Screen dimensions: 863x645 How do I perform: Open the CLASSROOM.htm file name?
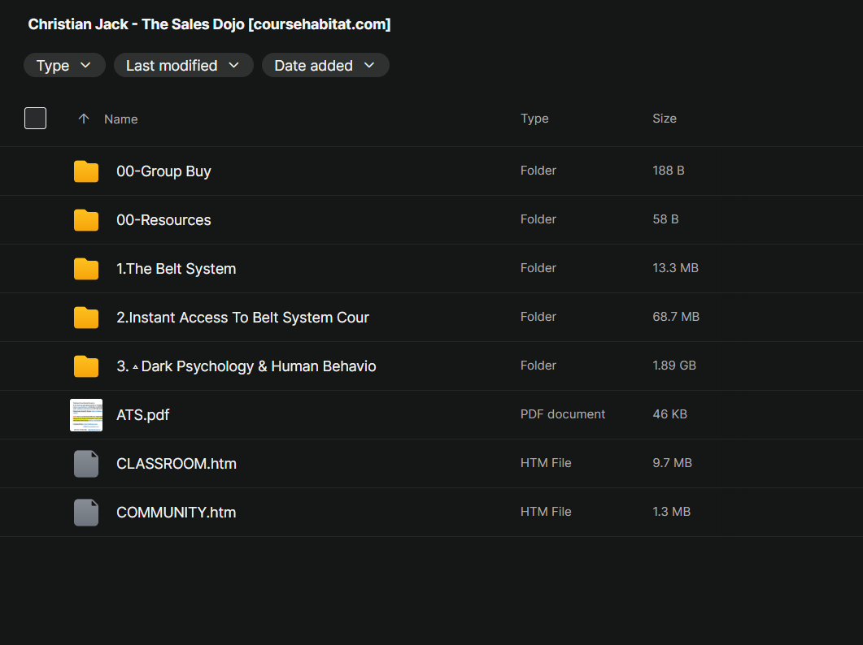tap(177, 464)
